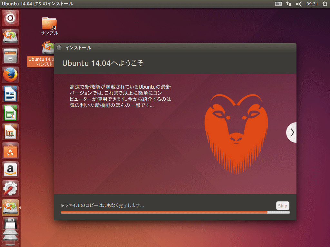Open keyboard input indicator in top panel

(x=278, y=4)
